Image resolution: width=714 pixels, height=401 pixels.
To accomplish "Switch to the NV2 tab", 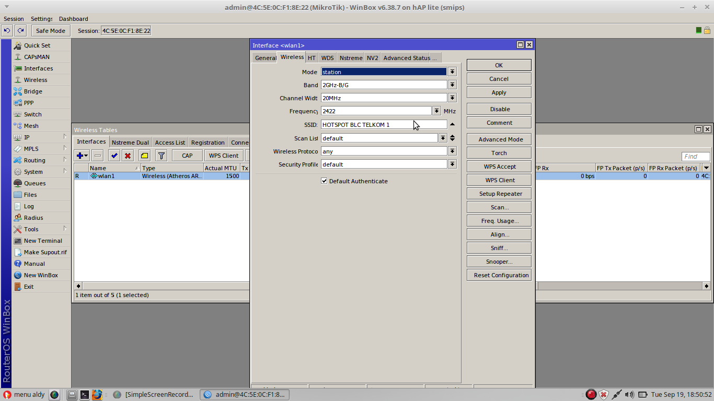I will [x=372, y=58].
